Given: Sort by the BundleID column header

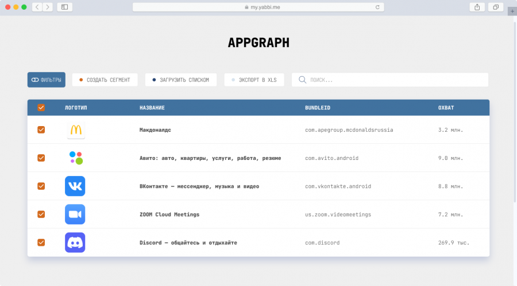Looking at the screenshot, I should pyautogui.click(x=318, y=108).
